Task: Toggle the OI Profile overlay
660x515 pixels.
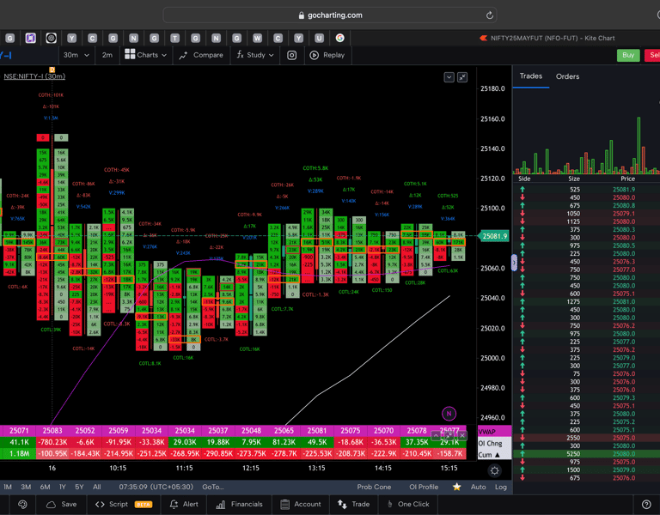Action: coord(424,487)
